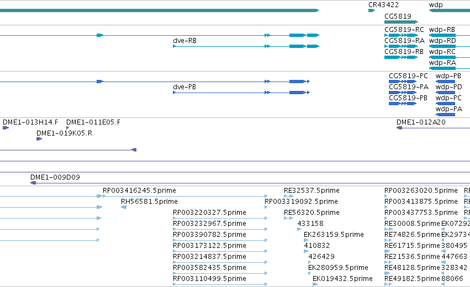Select EST feature 328342
This screenshot has height=287, width=470.
point(443,274)
